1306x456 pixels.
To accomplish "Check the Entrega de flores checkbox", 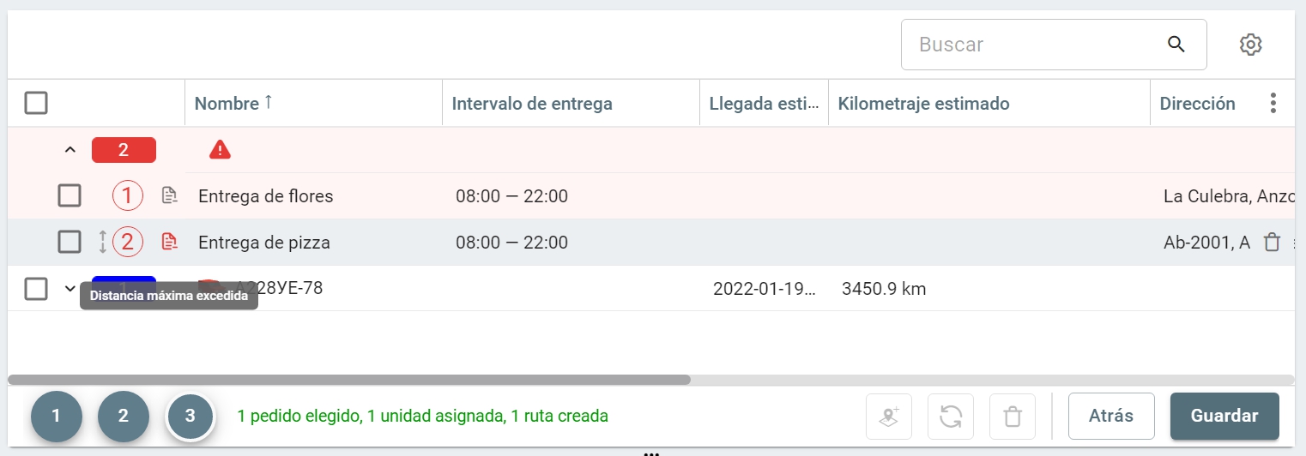I will coord(70,196).
